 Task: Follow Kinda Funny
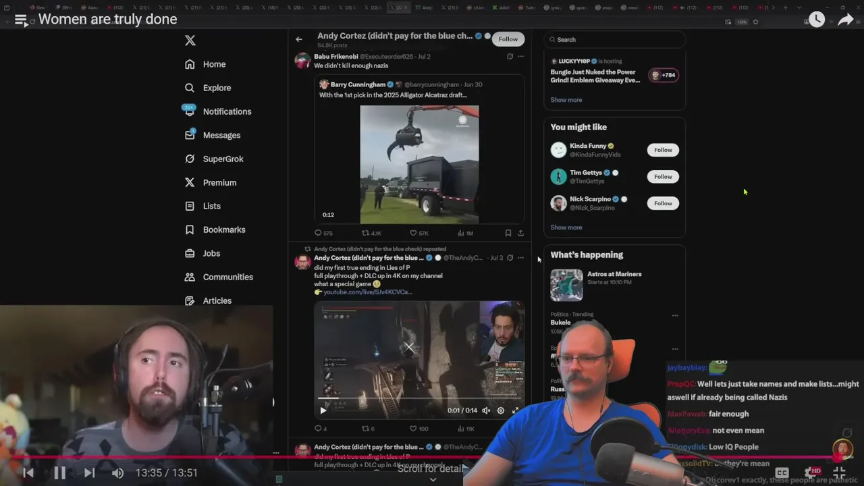coord(663,150)
